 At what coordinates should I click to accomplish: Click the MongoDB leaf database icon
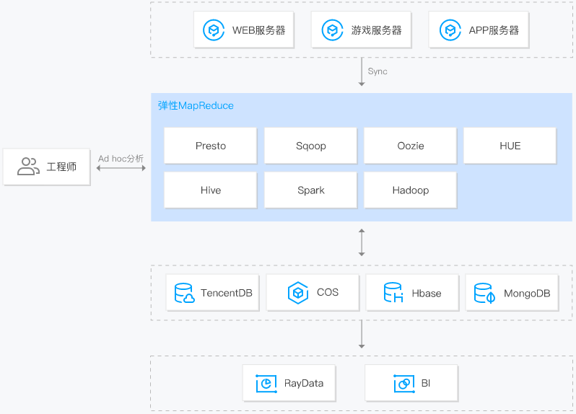tap(484, 293)
